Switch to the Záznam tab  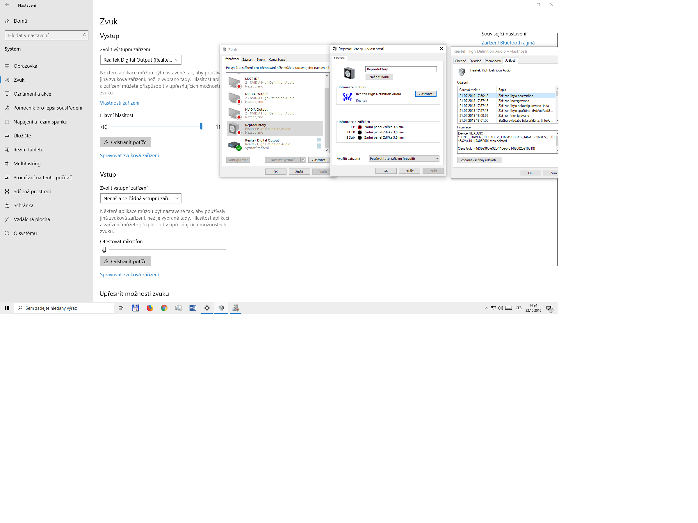click(247, 60)
